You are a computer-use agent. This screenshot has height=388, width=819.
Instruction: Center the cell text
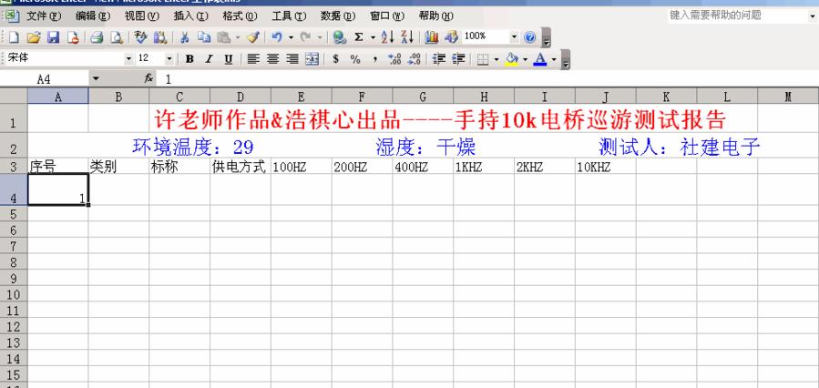click(x=272, y=59)
